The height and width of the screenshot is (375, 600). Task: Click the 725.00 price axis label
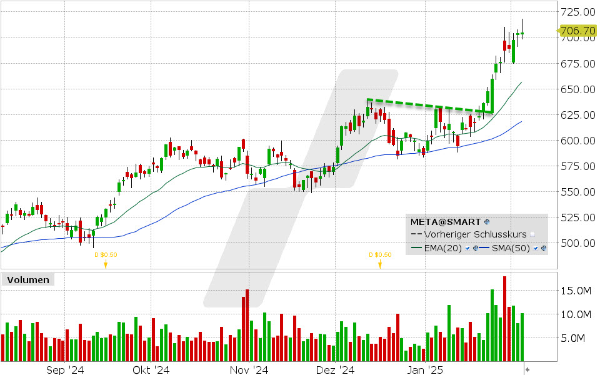tap(577, 12)
